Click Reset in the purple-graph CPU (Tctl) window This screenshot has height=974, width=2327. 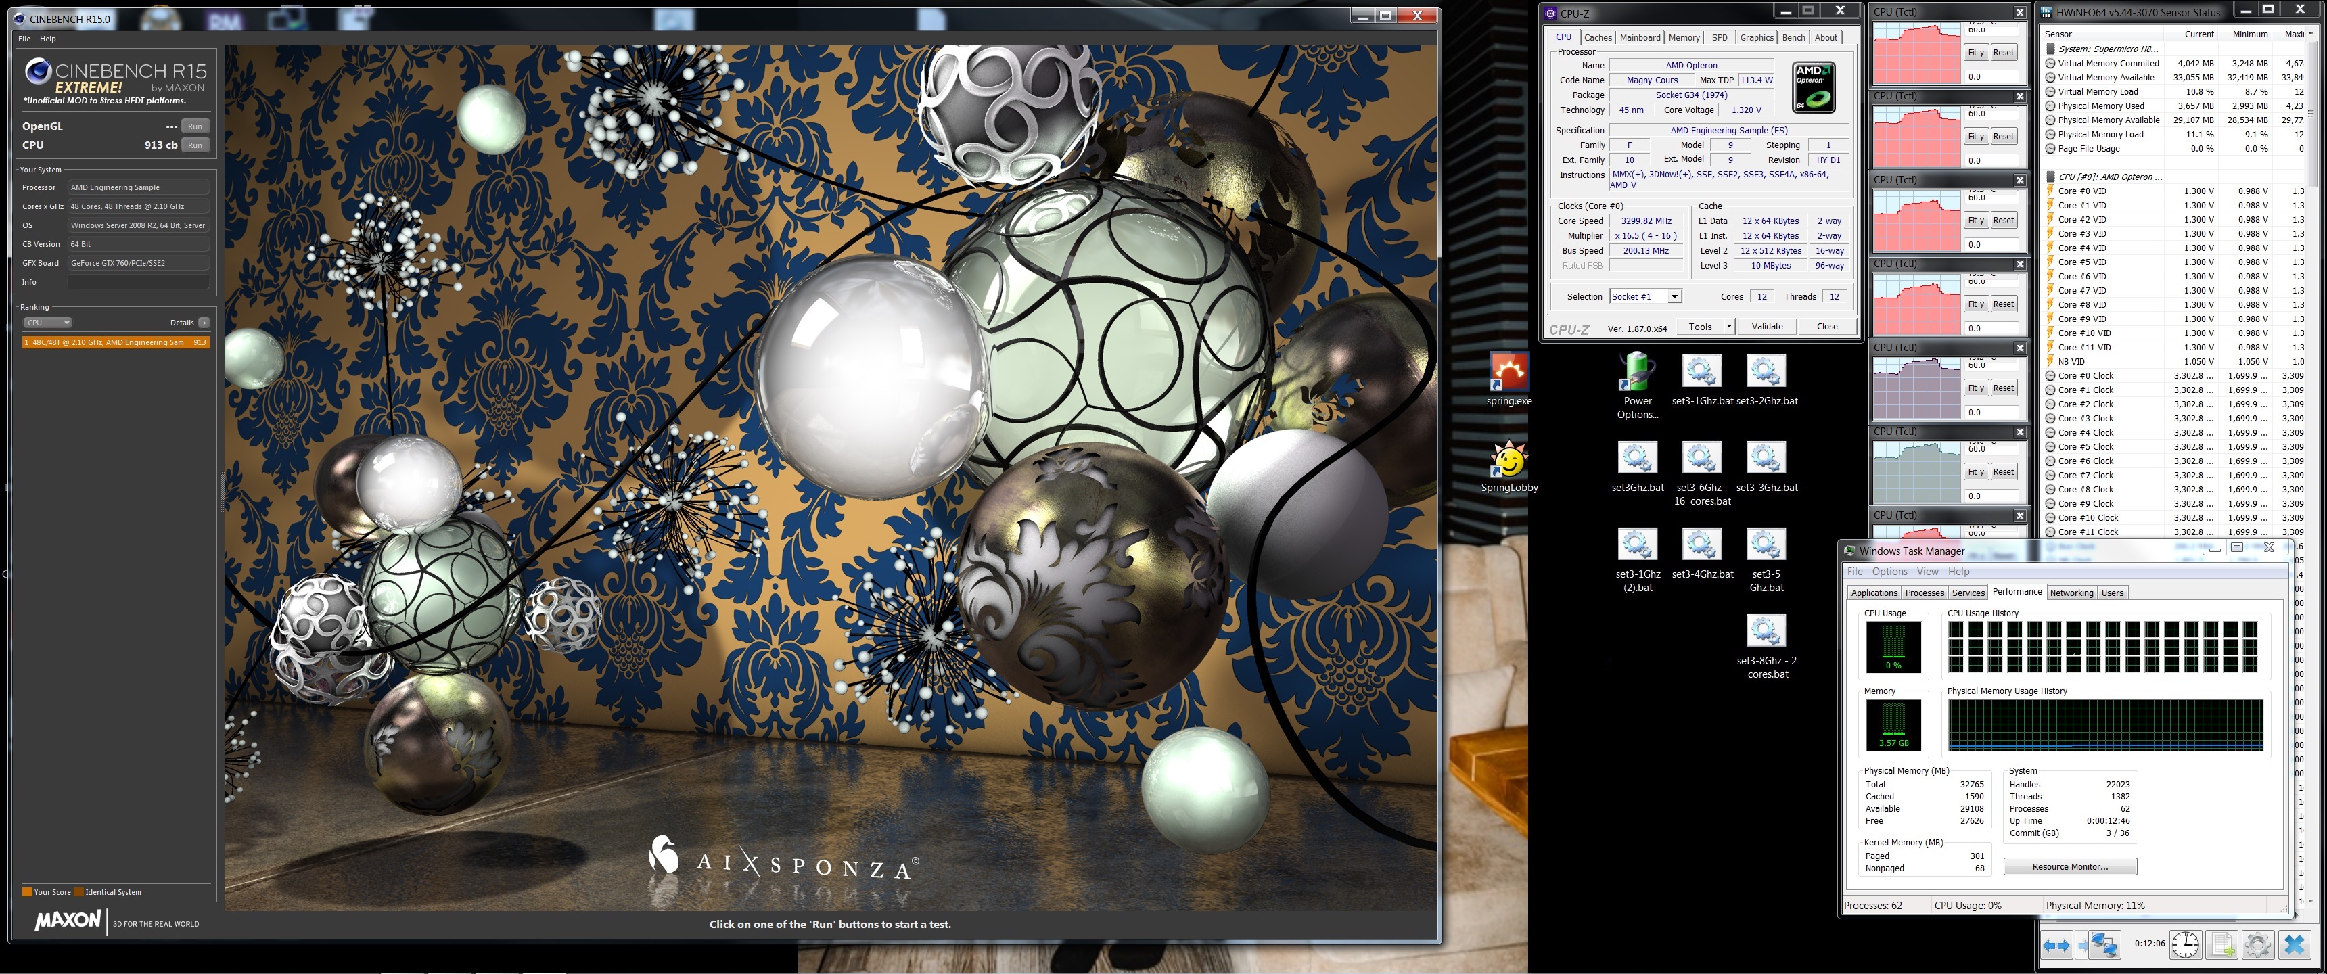(2003, 388)
